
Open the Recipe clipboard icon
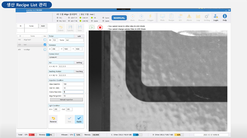tap(171, 18)
